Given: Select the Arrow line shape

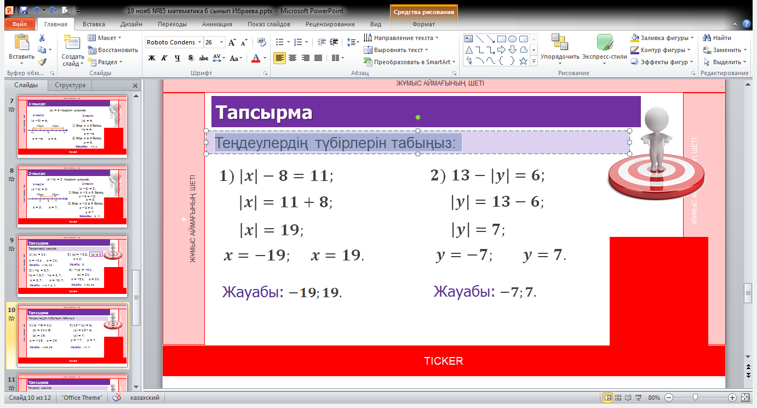Looking at the screenshot, I should [490, 38].
